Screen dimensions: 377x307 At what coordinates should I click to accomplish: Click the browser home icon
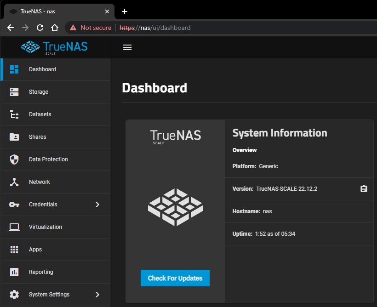pos(55,28)
